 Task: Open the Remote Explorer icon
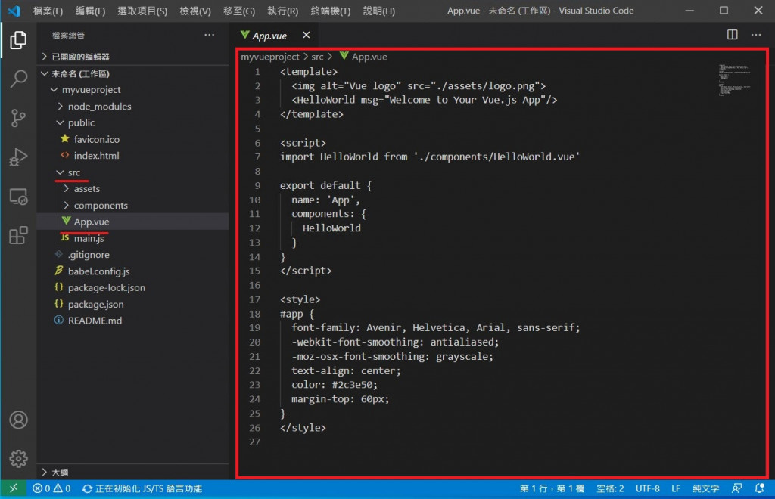point(18,197)
